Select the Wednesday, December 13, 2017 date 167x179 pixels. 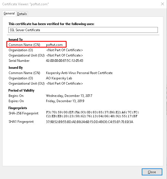(69, 96)
